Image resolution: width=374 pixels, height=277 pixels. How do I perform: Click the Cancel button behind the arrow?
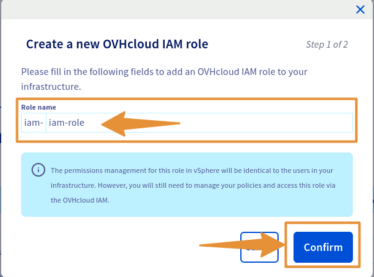pos(259,247)
